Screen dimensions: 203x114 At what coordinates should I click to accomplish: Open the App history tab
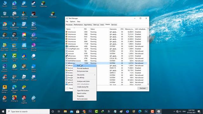tap(88, 25)
